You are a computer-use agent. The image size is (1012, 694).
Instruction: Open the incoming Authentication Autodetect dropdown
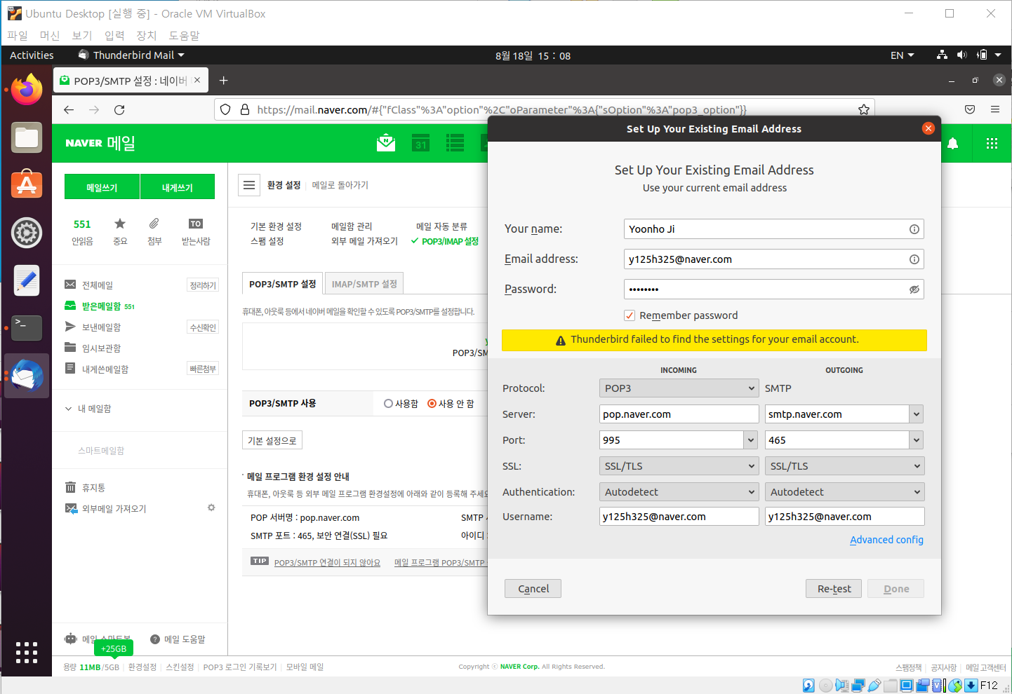(679, 492)
